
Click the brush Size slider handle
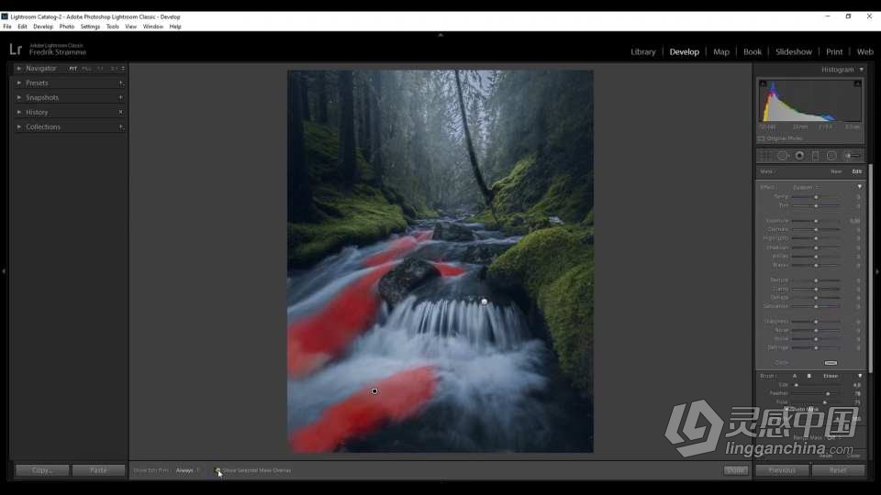pos(797,385)
